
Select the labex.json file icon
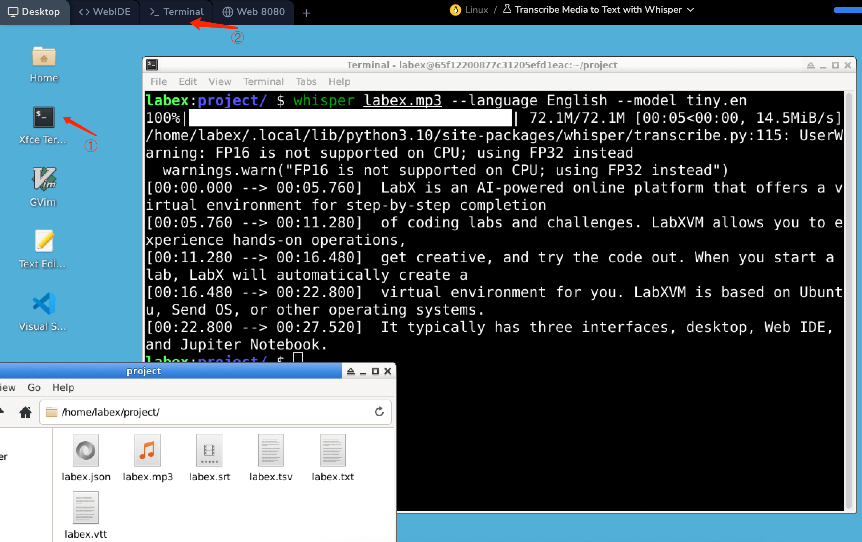click(x=85, y=450)
